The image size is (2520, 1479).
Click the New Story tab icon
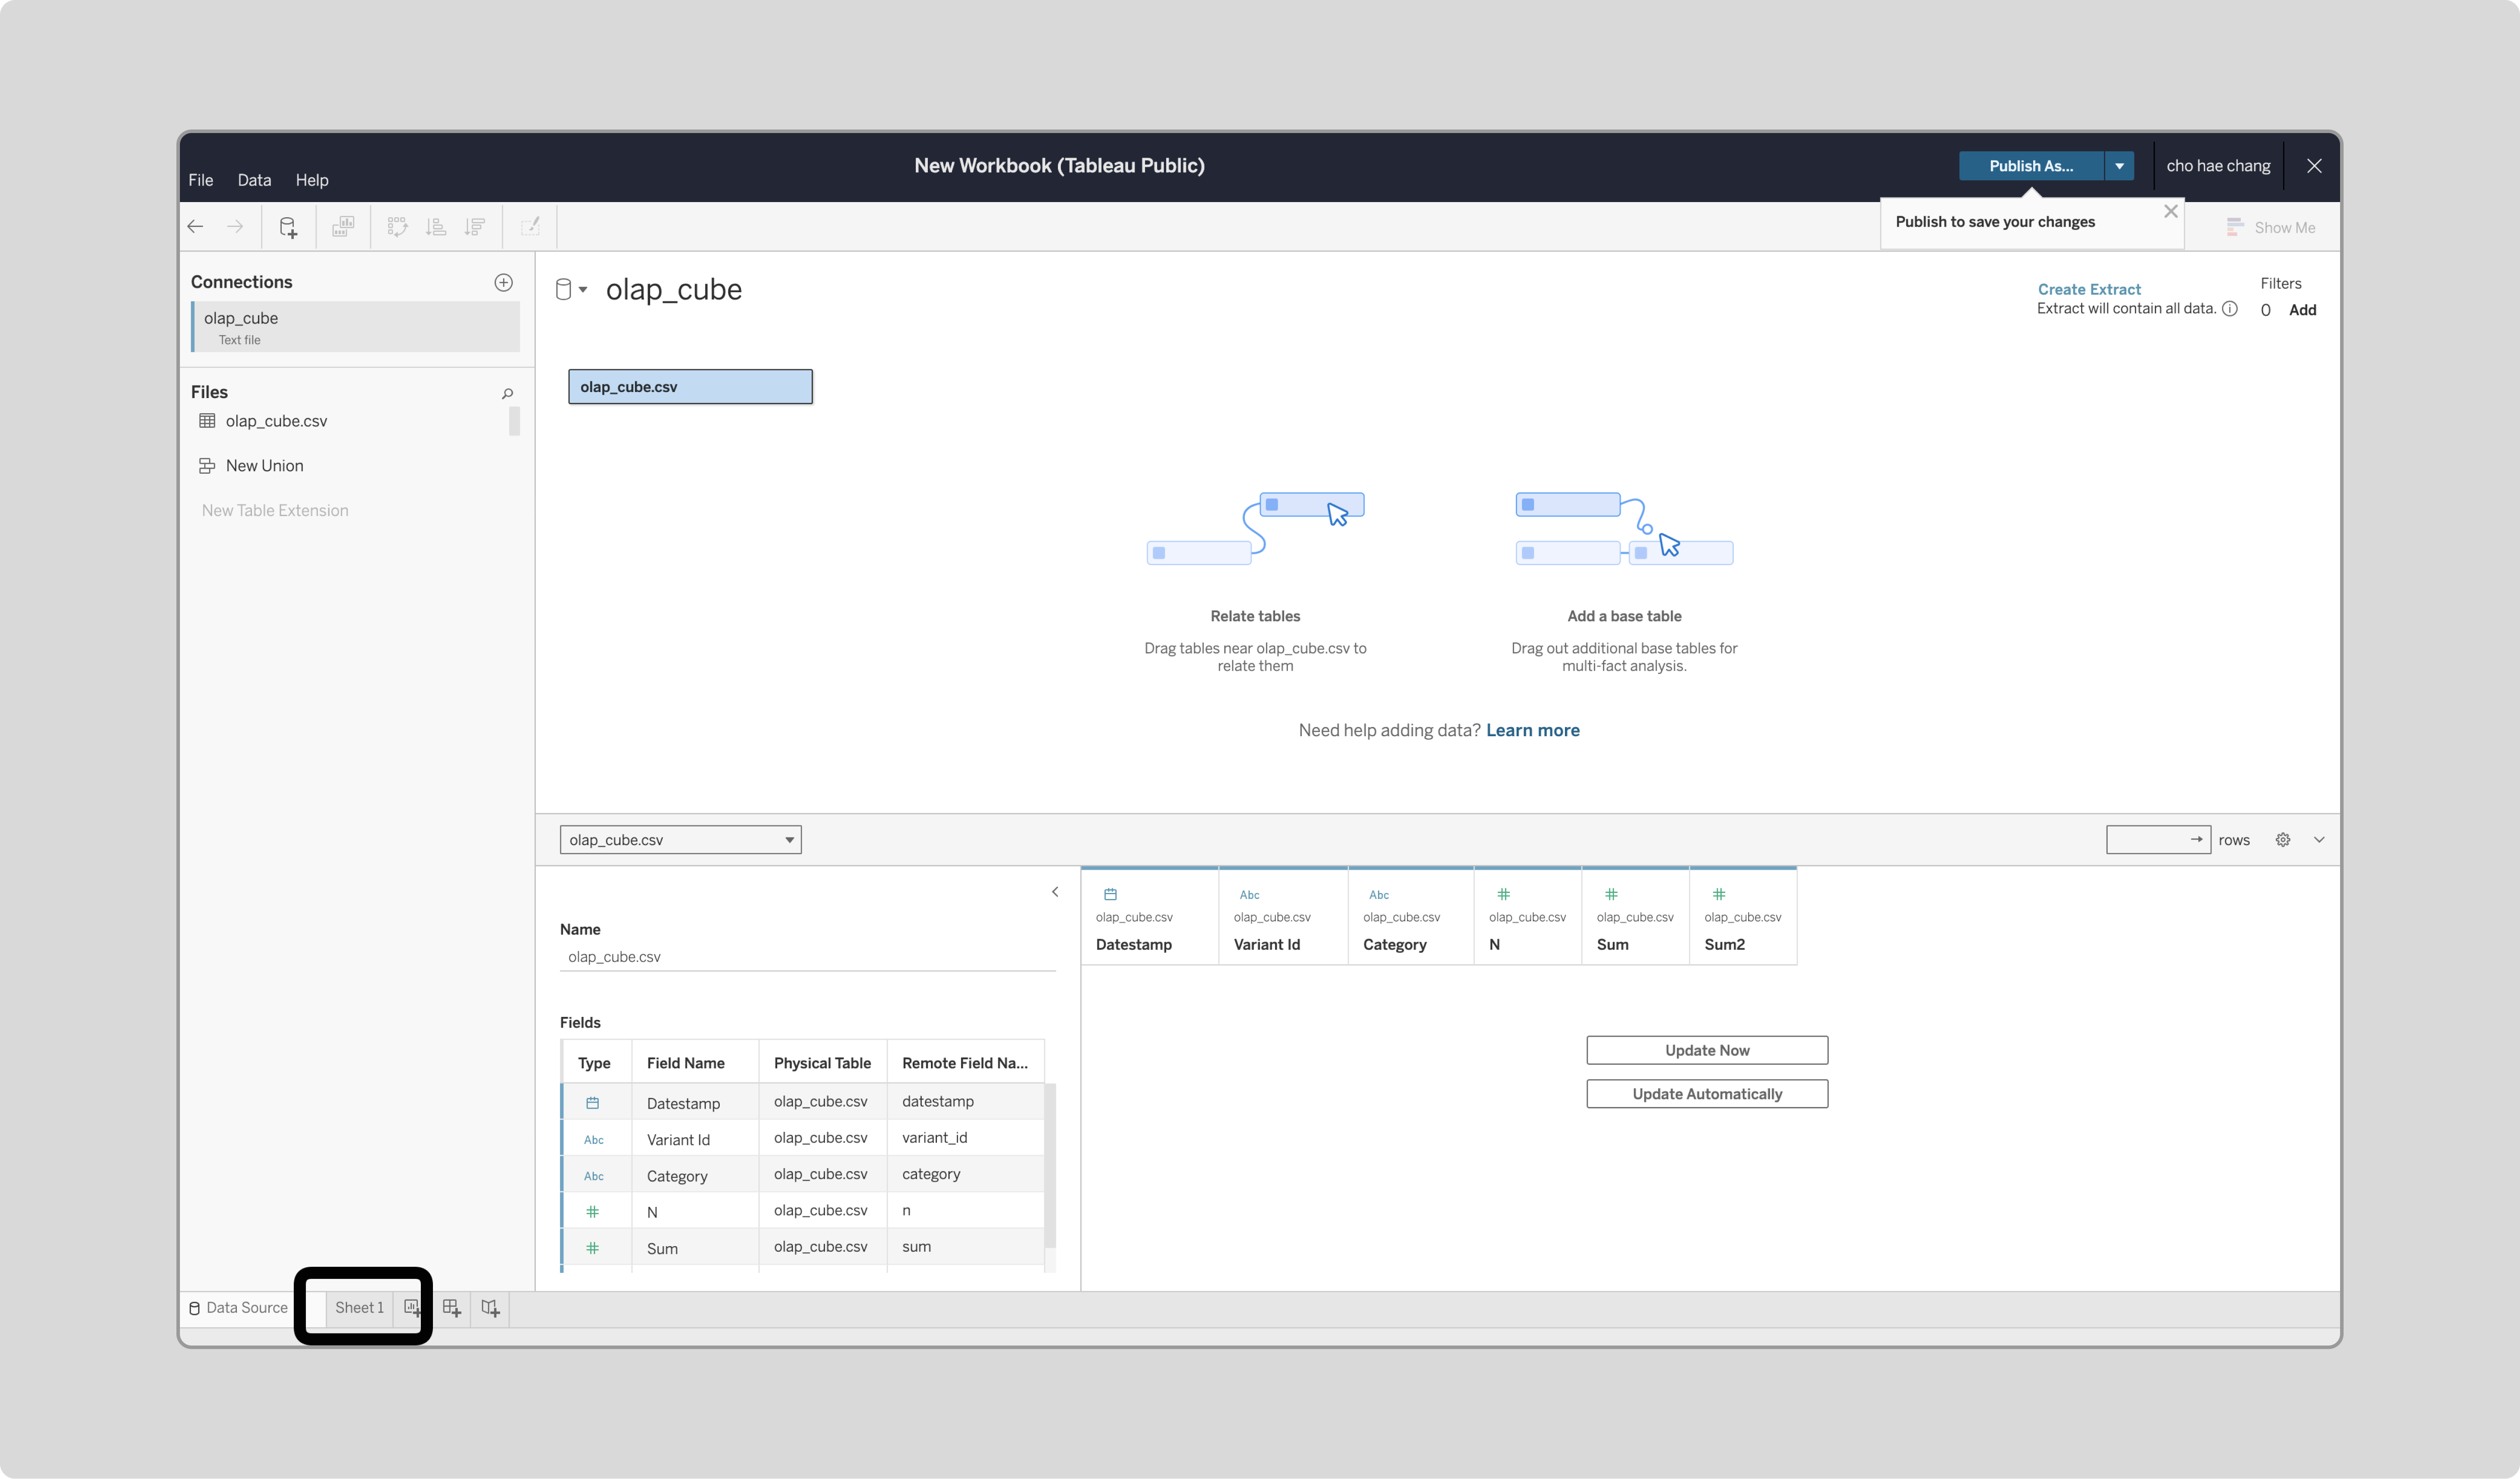click(490, 1307)
